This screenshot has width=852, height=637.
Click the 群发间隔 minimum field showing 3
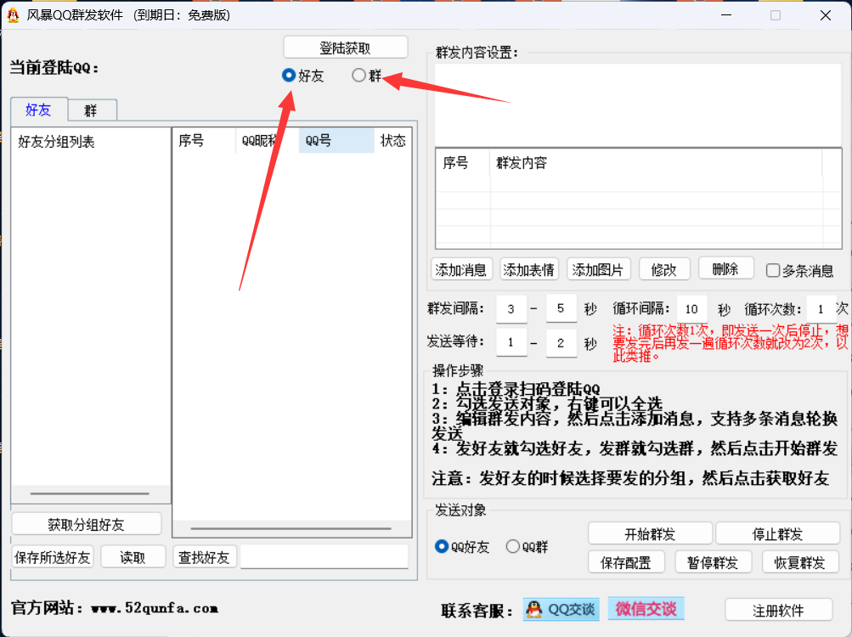pyautogui.click(x=511, y=308)
